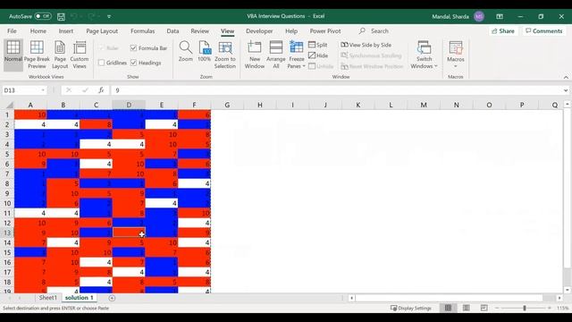The height and width of the screenshot is (322, 572).
Task: Select cell A1 with value 10
Action: click(30, 114)
